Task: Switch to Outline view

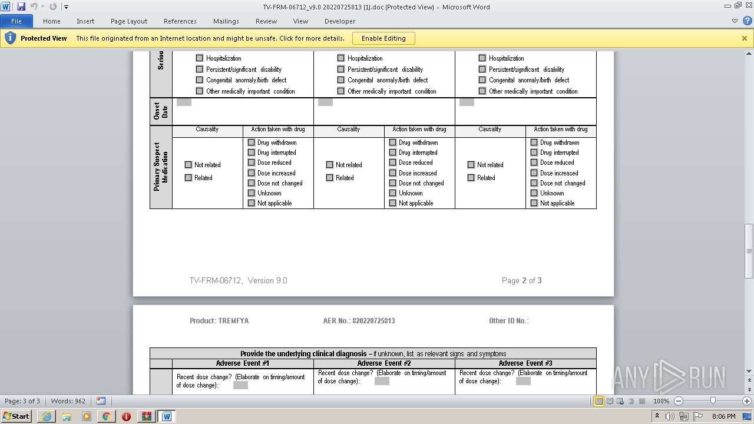Action: (x=630, y=401)
